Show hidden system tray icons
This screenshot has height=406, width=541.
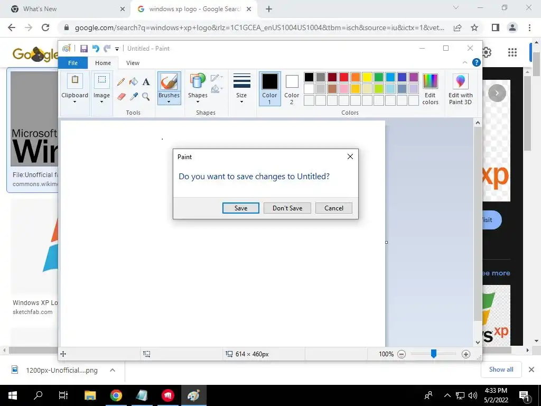click(447, 395)
